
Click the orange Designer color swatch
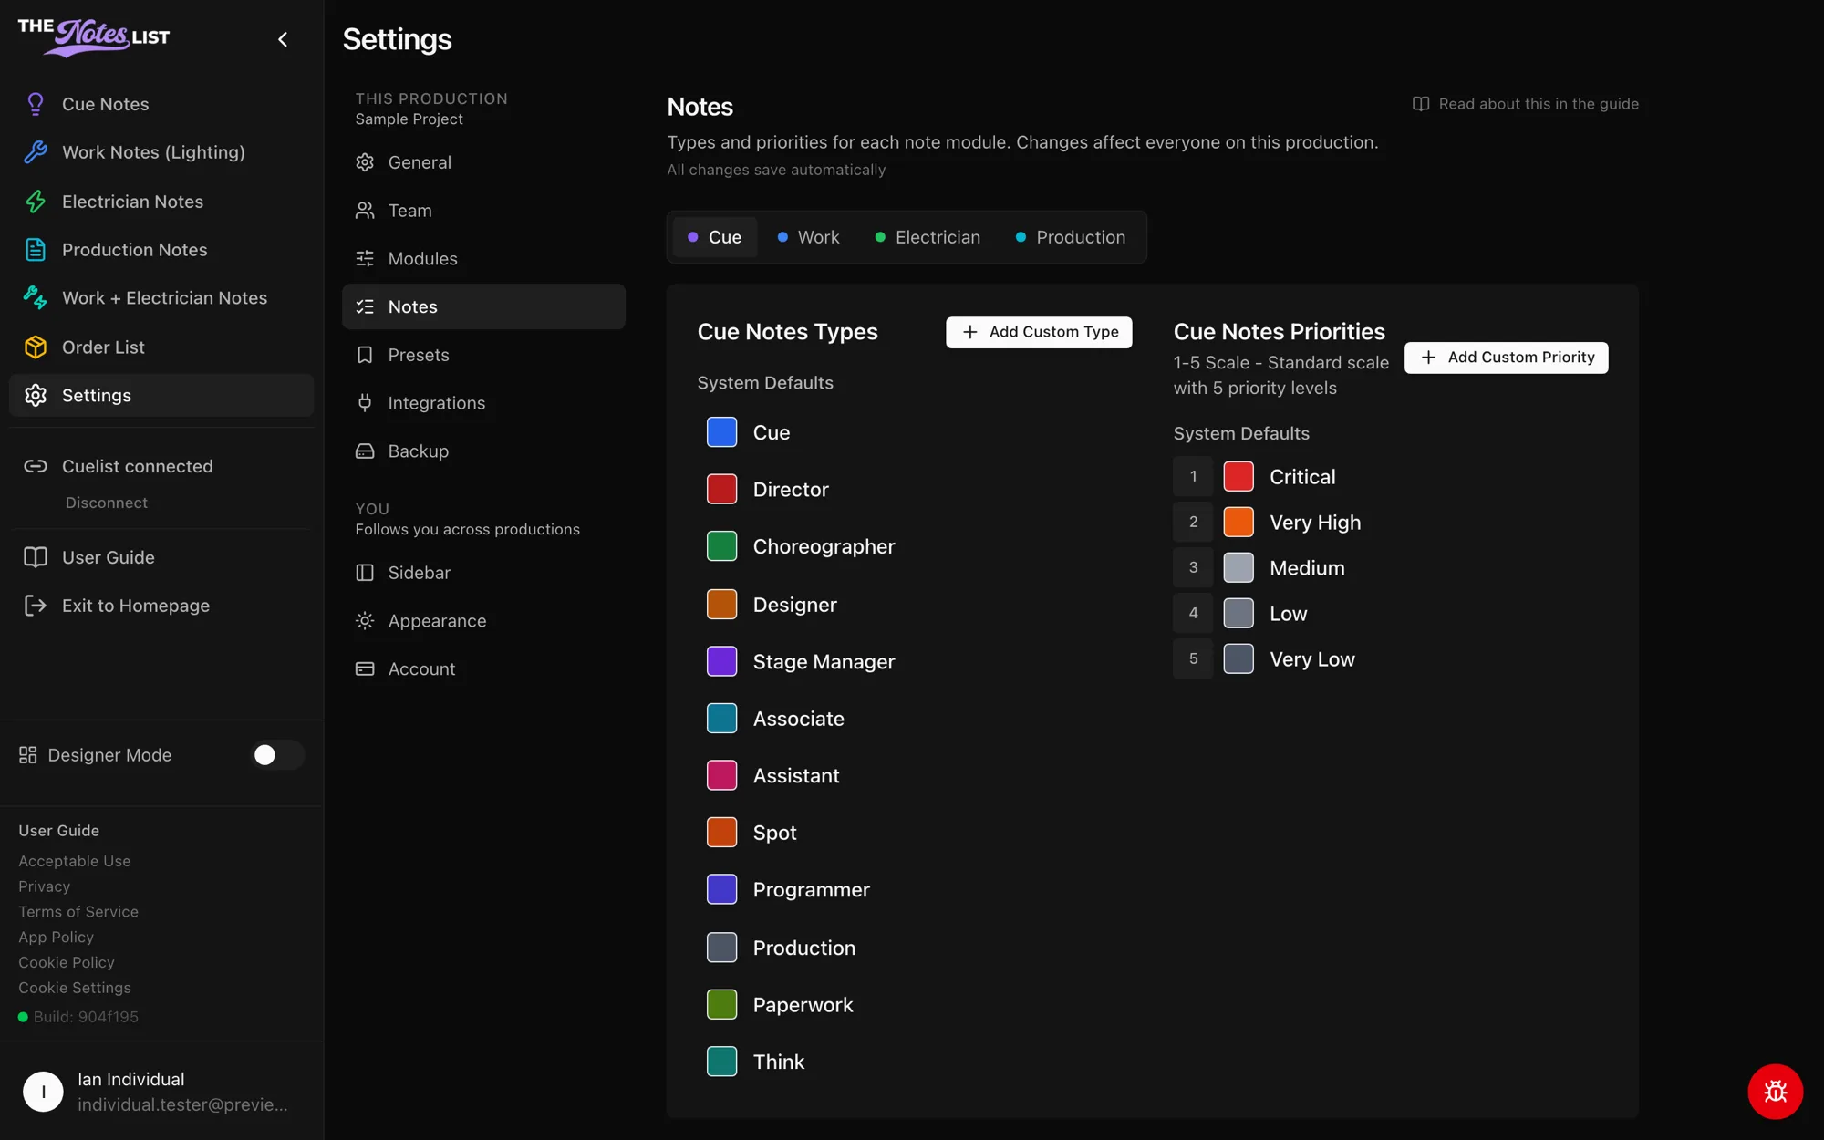click(x=722, y=604)
